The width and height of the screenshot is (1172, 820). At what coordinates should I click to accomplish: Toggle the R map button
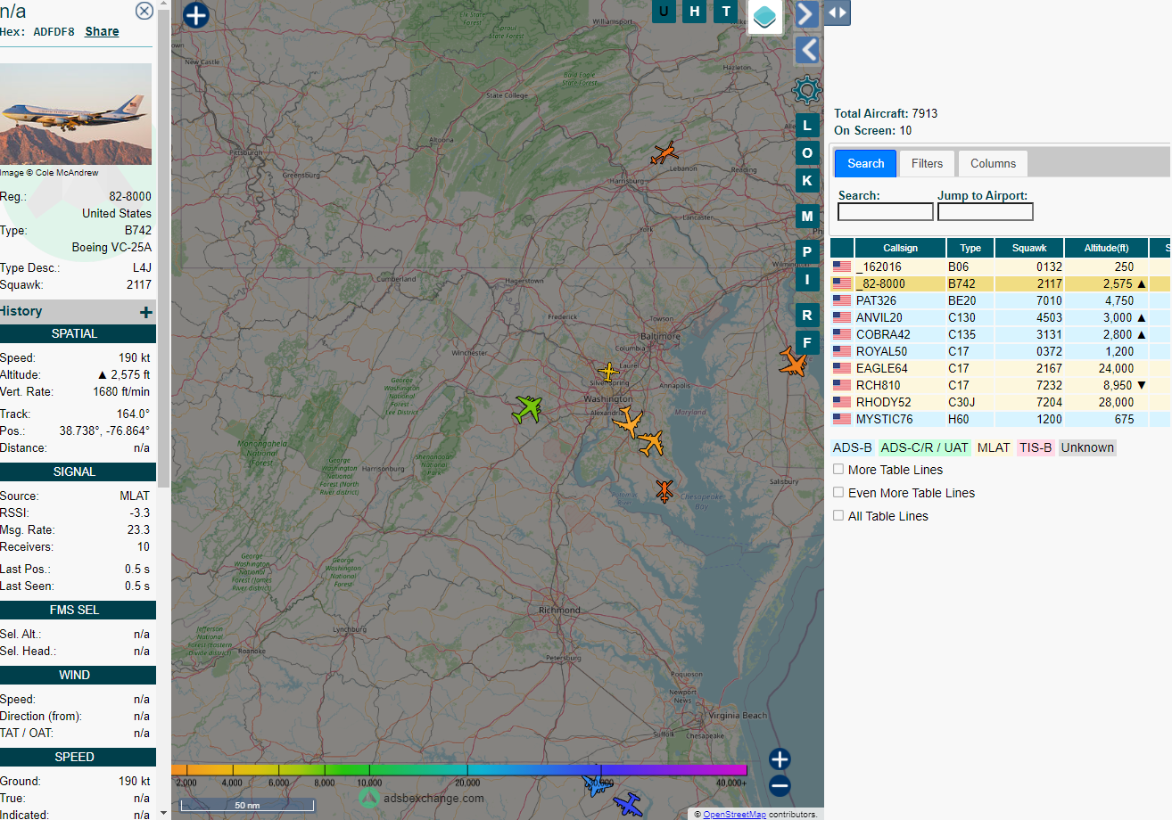[807, 316]
